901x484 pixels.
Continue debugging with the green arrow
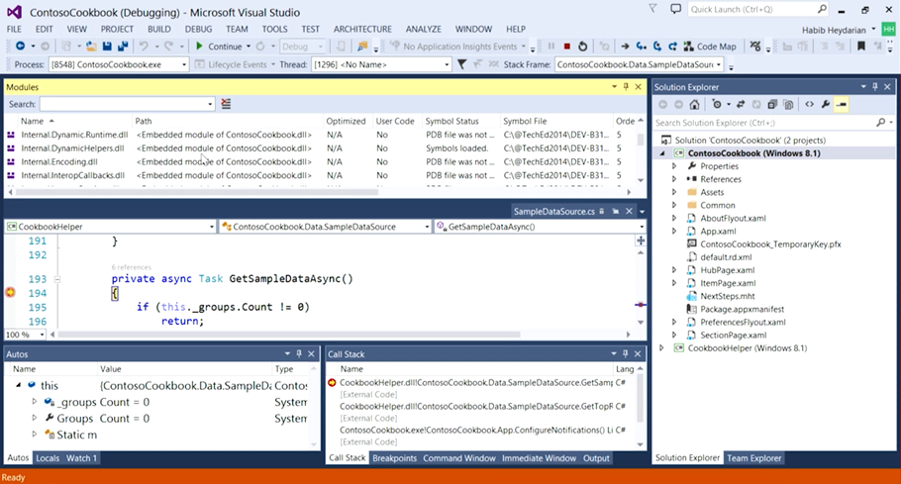tap(219, 47)
